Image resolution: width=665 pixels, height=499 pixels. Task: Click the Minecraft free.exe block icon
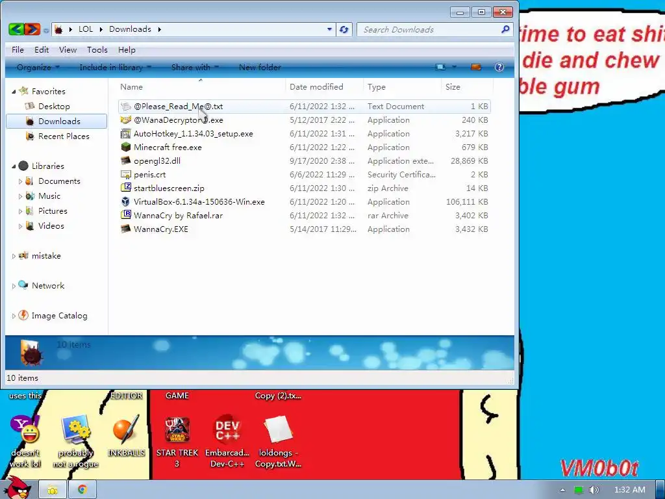(x=125, y=147)
